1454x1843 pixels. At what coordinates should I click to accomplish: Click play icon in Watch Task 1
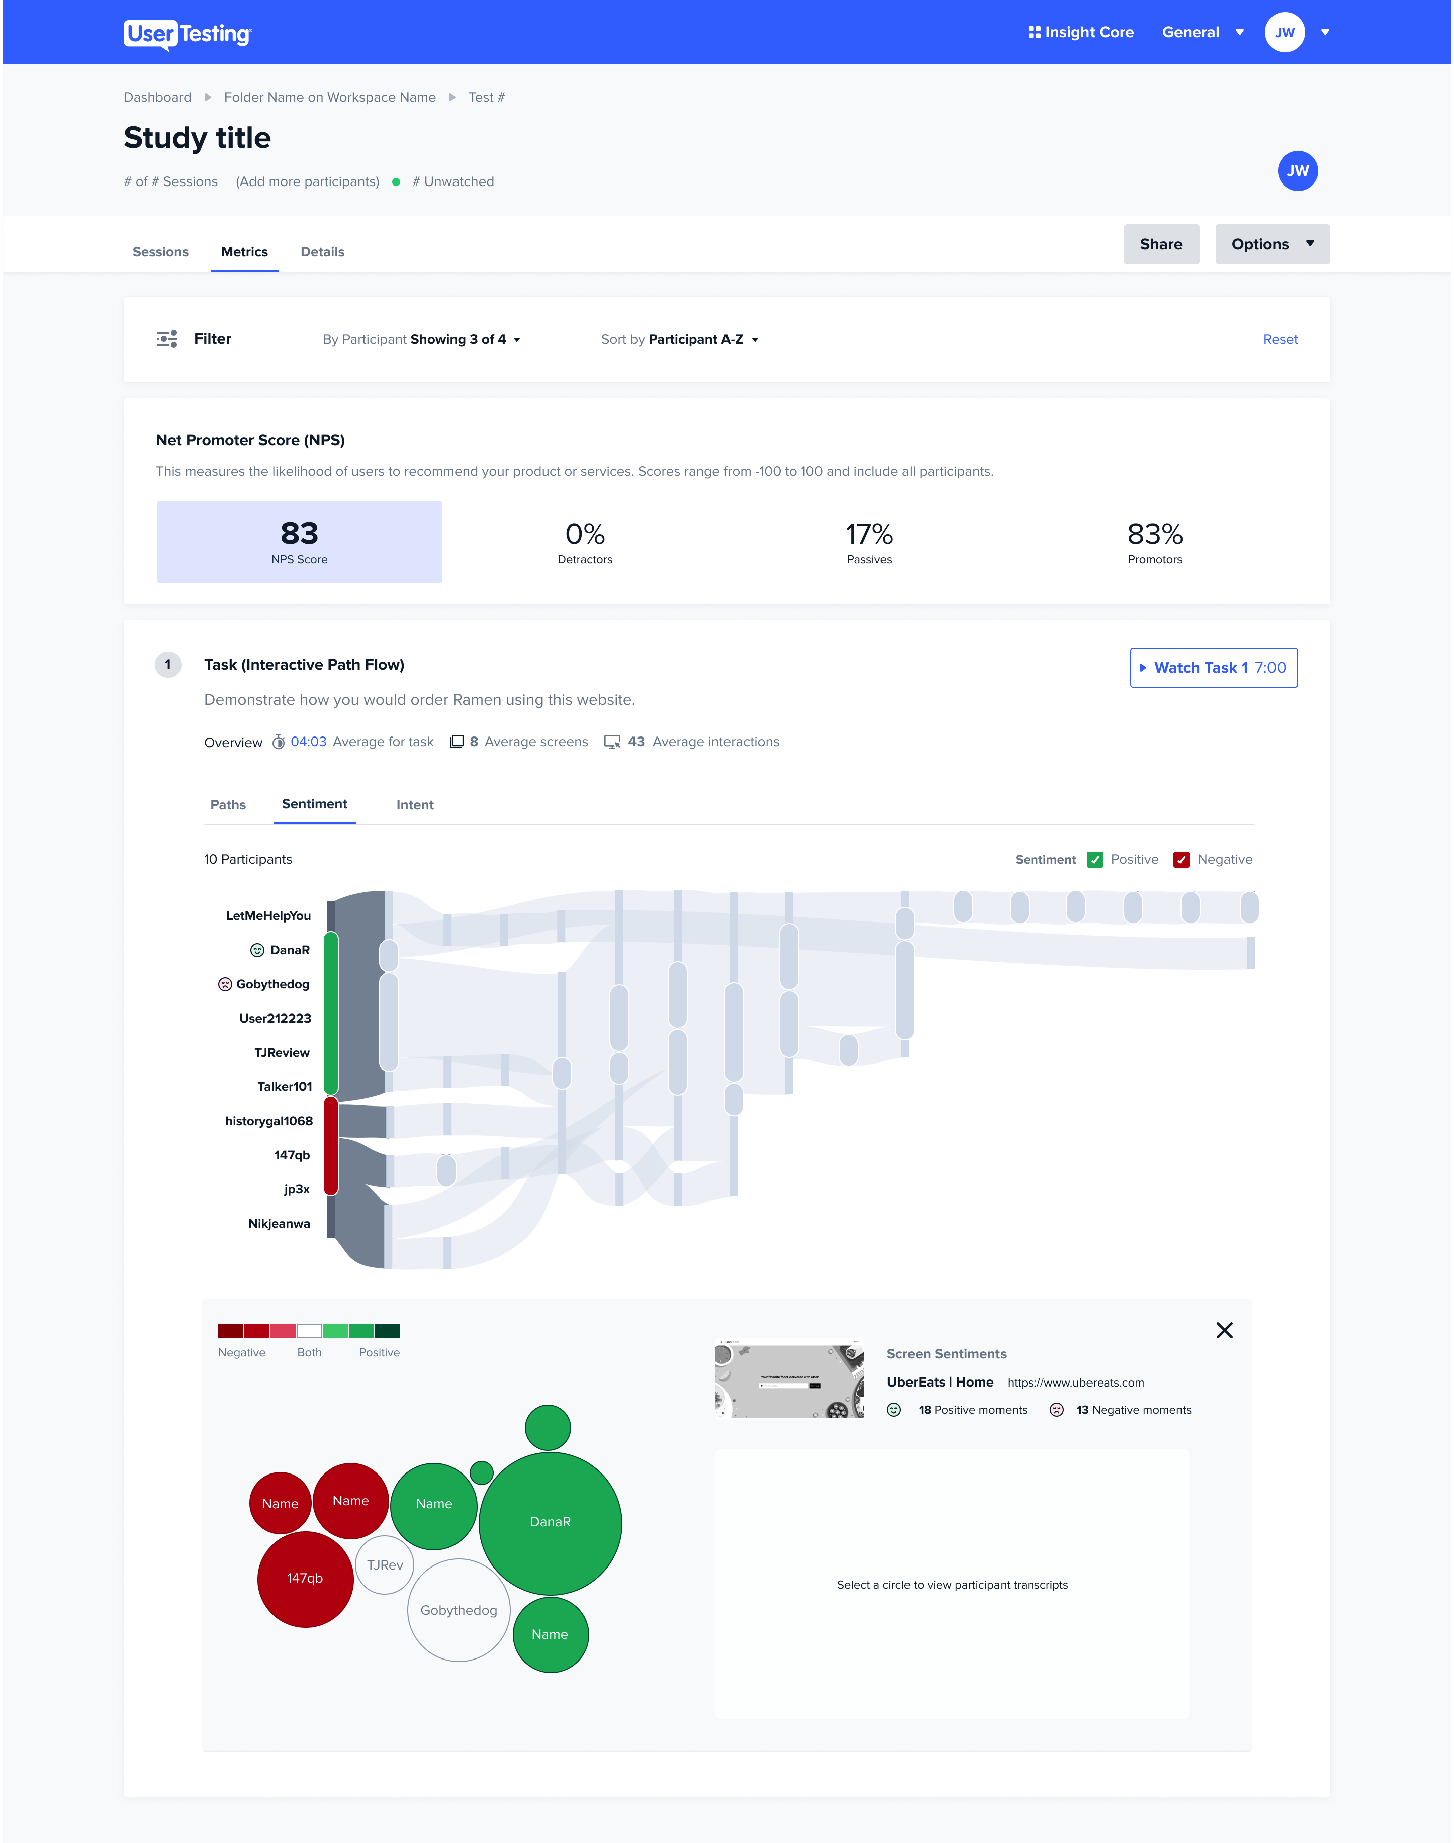pyautogui.click(x=1143, y=668)
